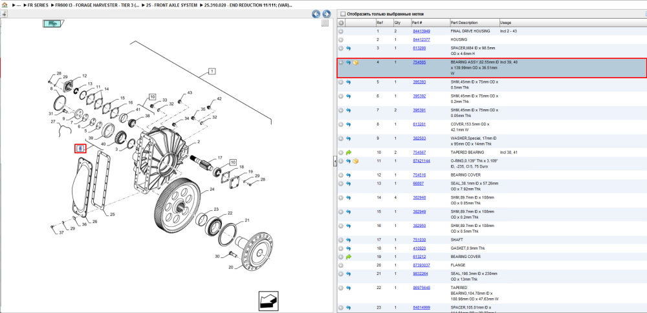The width and height of the screenshot is (647, 313).
Task: Open part number link 87421144
Action: click(421, 161)
